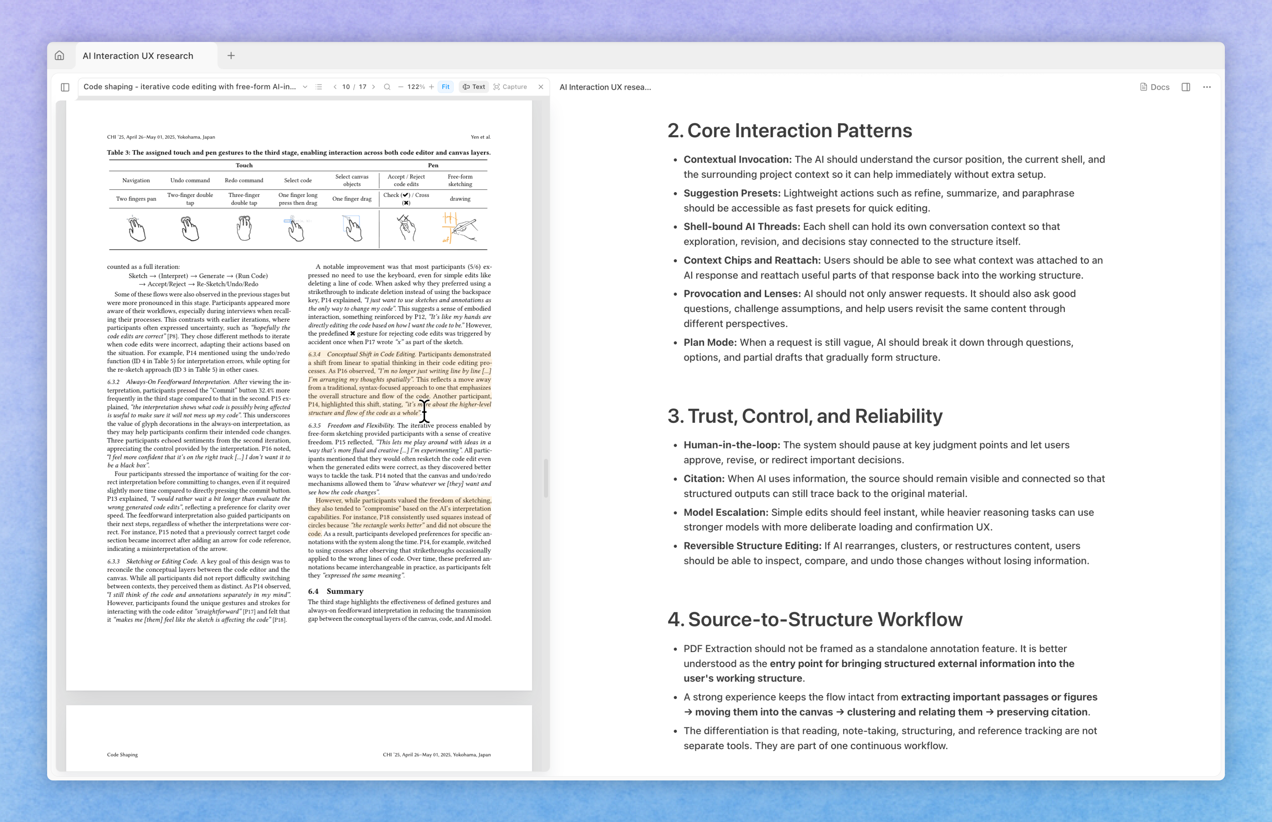Decrease zoom with the minus control

pyautogui.click(x=402, y=86)
